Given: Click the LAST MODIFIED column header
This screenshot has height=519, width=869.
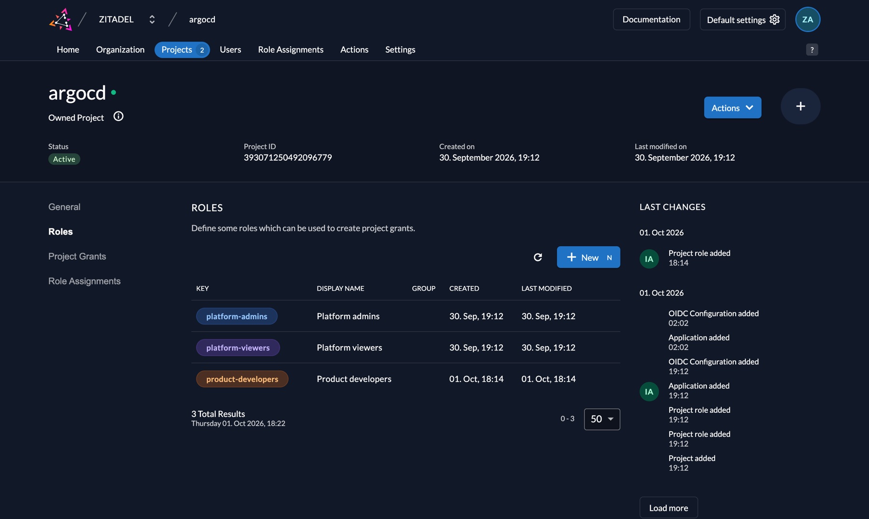Looking at the screenshot, I should pos(547,288).
